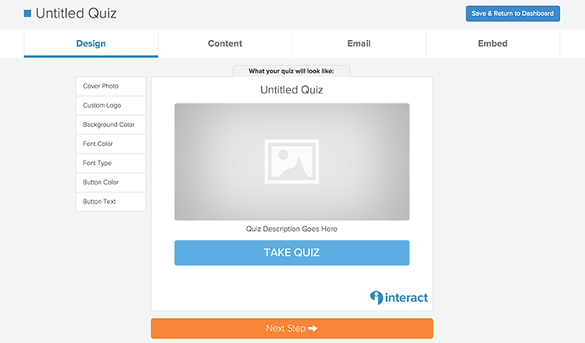Click the image placeholder icon in the cover area
Screen dimensions: 585x343
[x=292, y=162]
